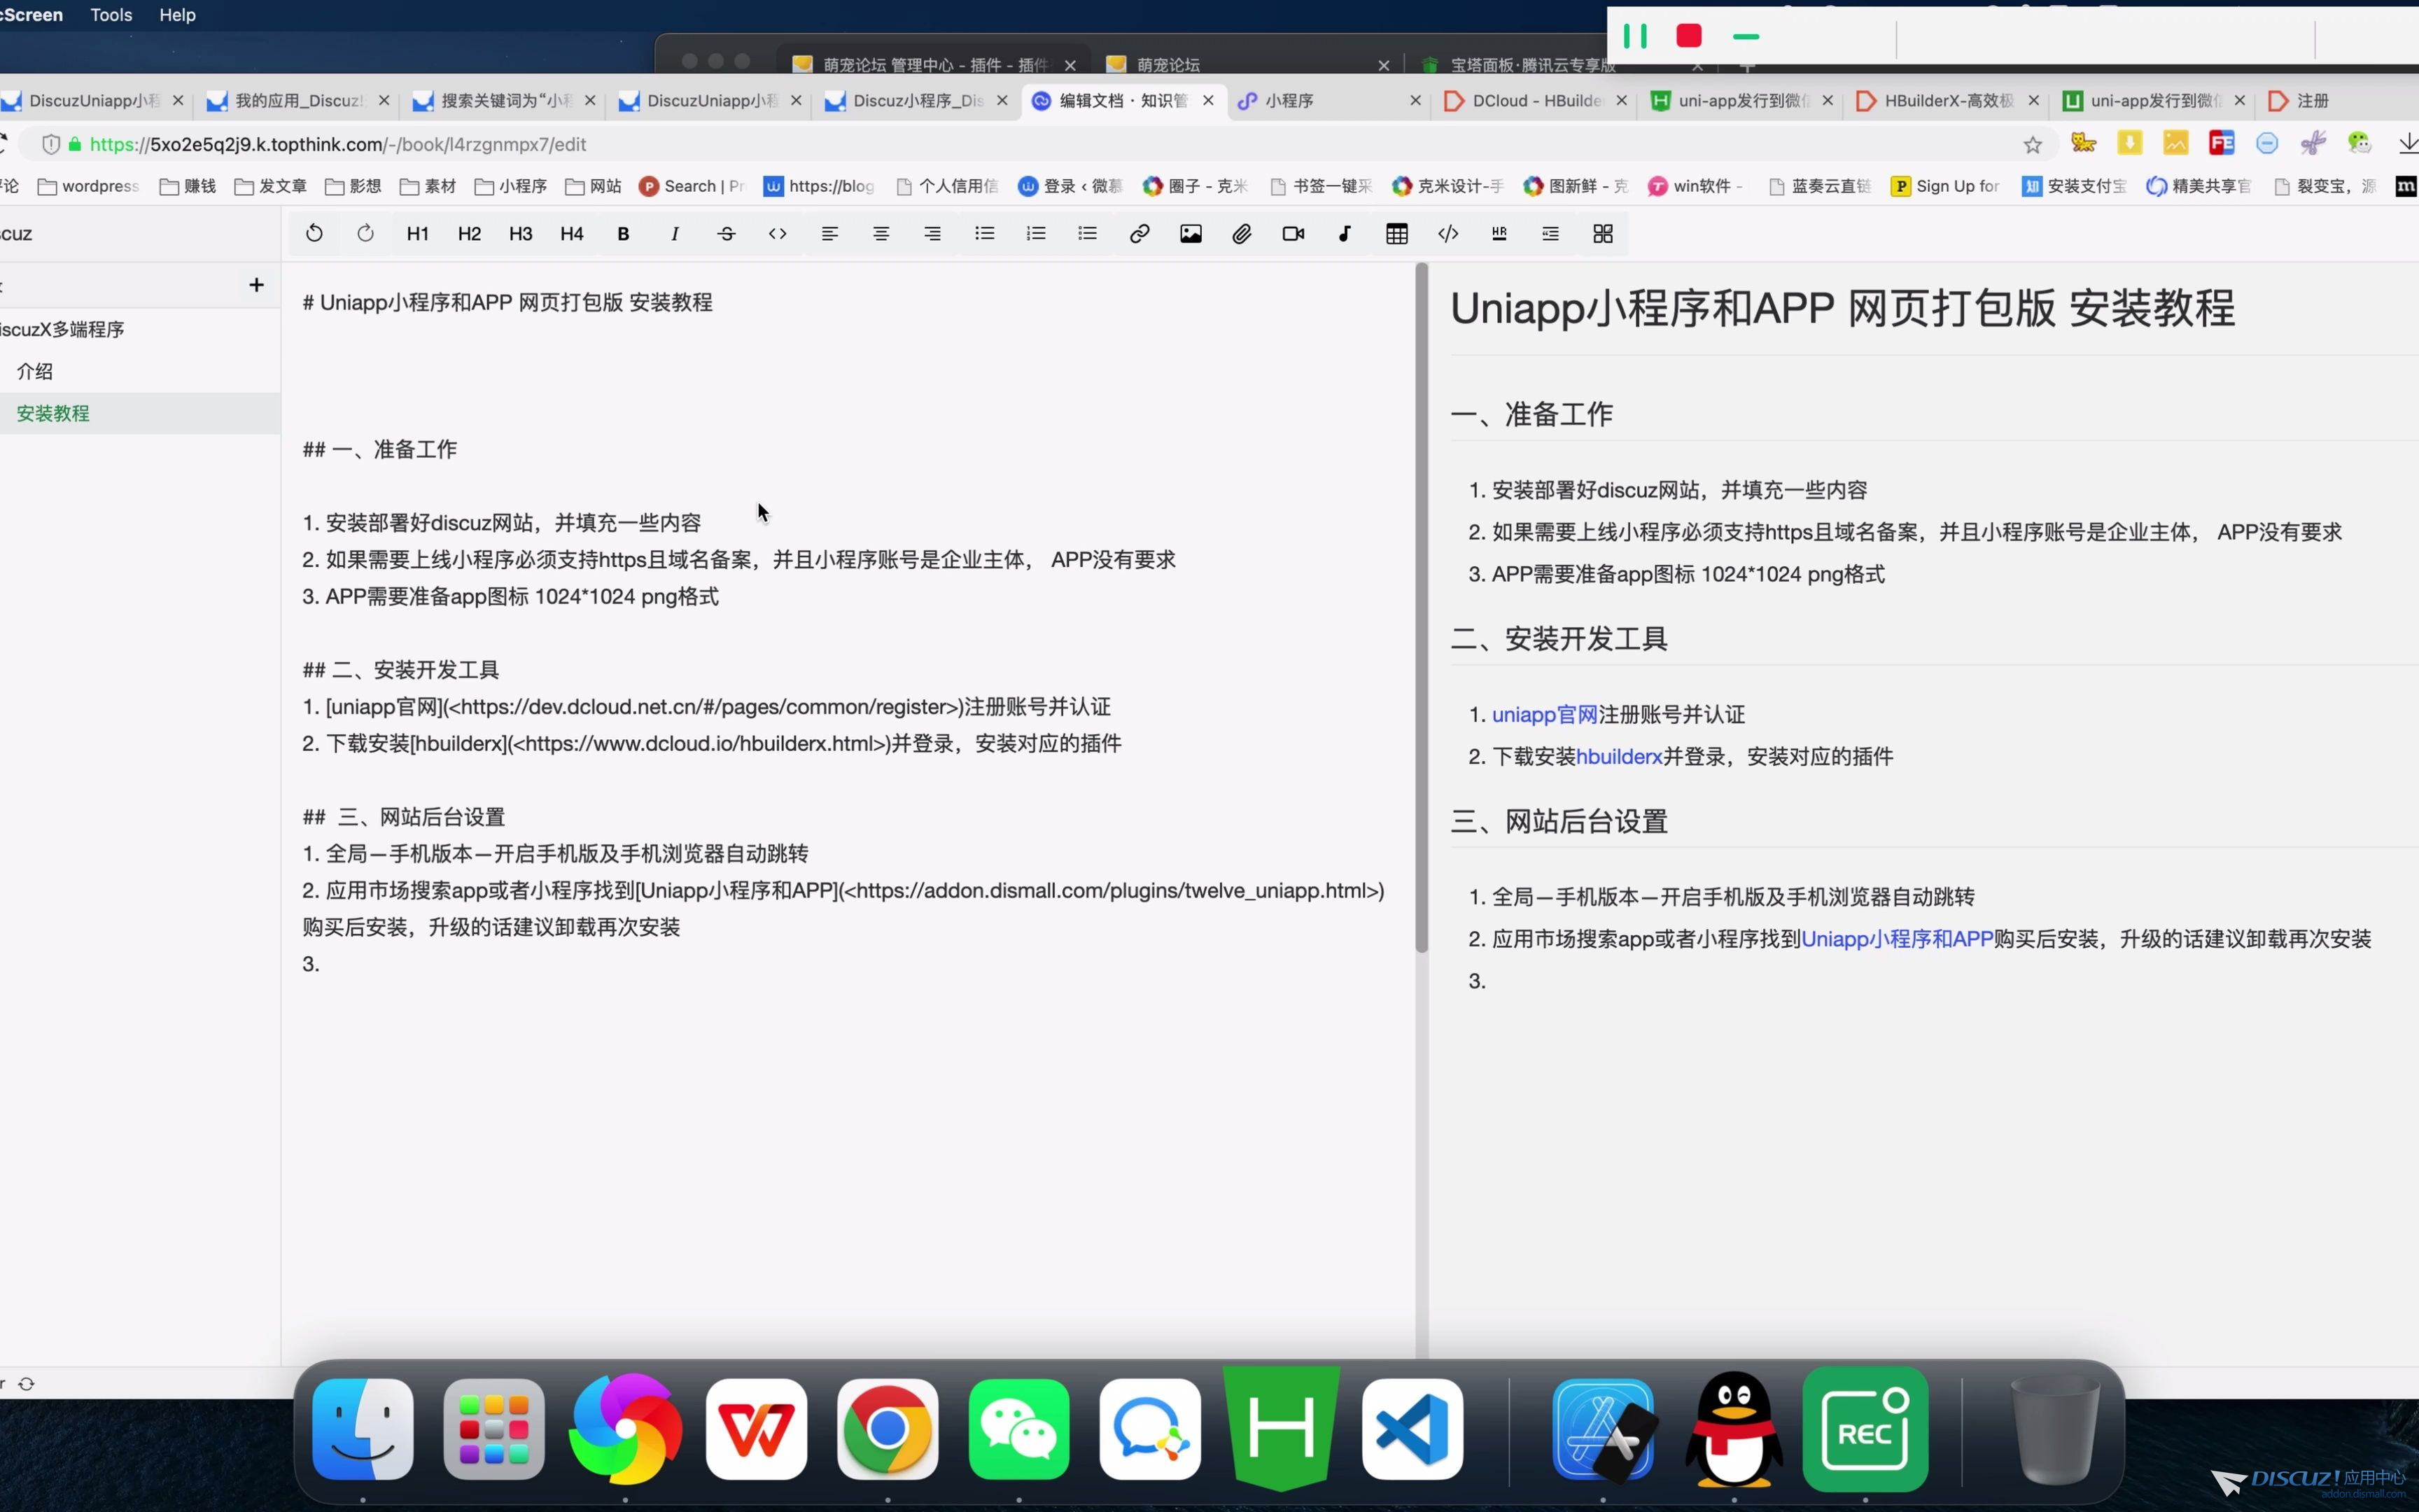Insert a hyperlink via the chain icon
This screenshot has height=1512, width=2419.
pyautogui.click(x=1139, y=233)
